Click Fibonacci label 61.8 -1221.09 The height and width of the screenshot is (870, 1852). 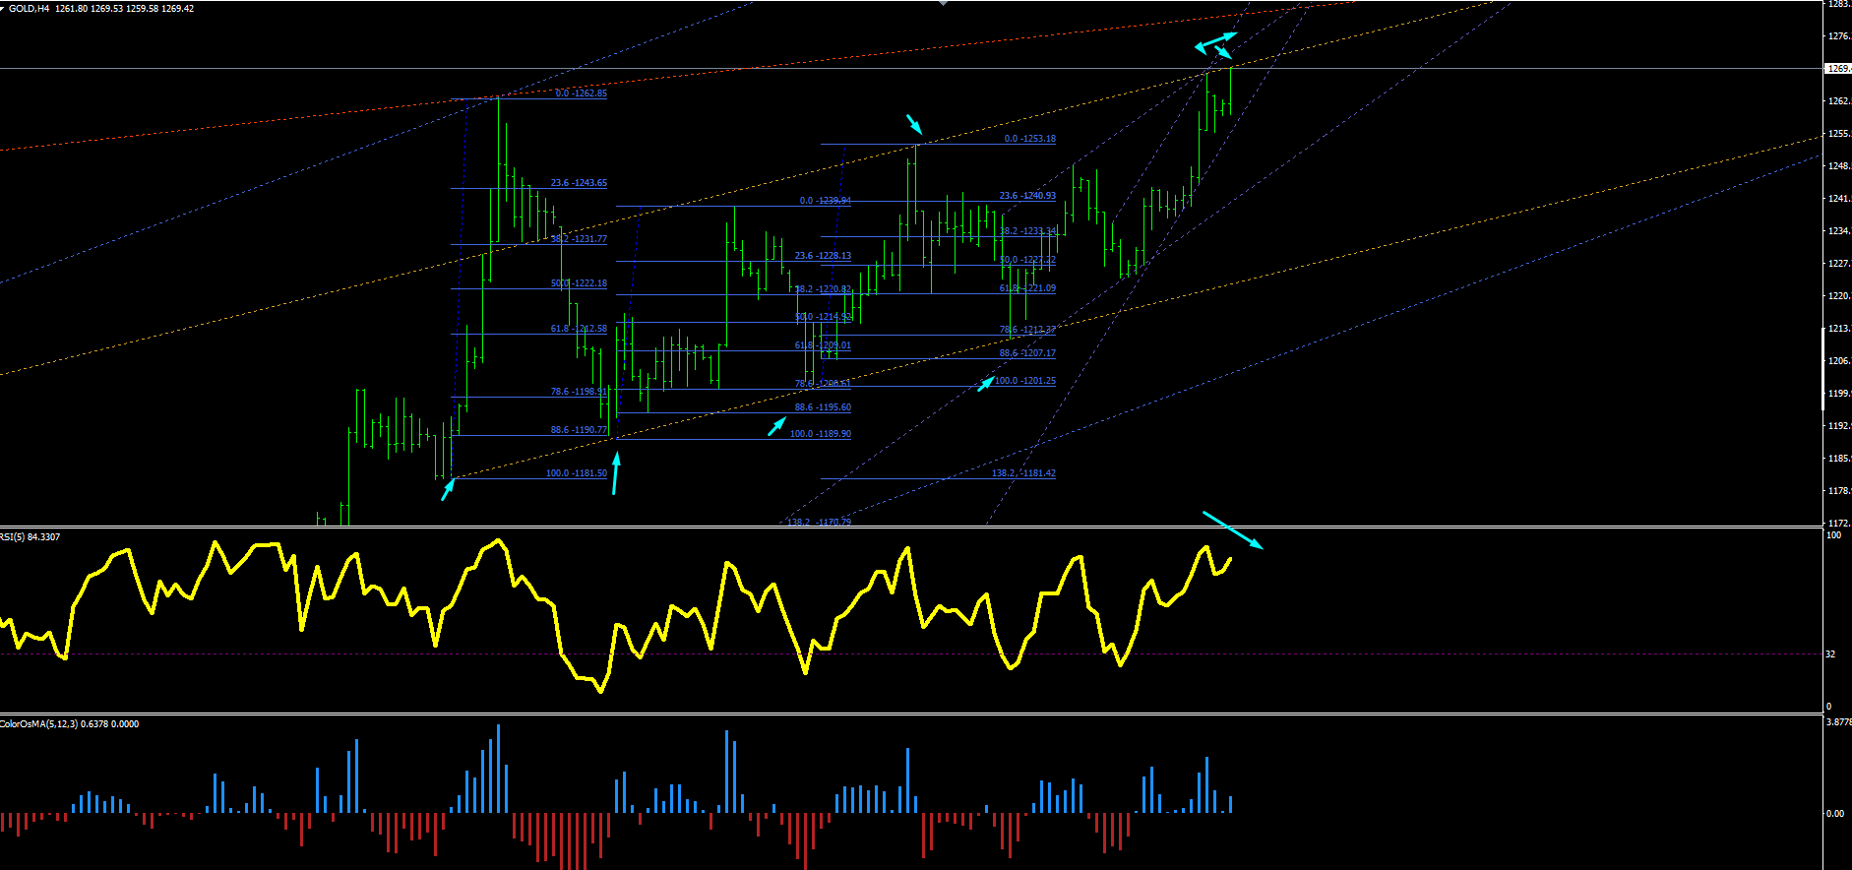pos(1027,288)
